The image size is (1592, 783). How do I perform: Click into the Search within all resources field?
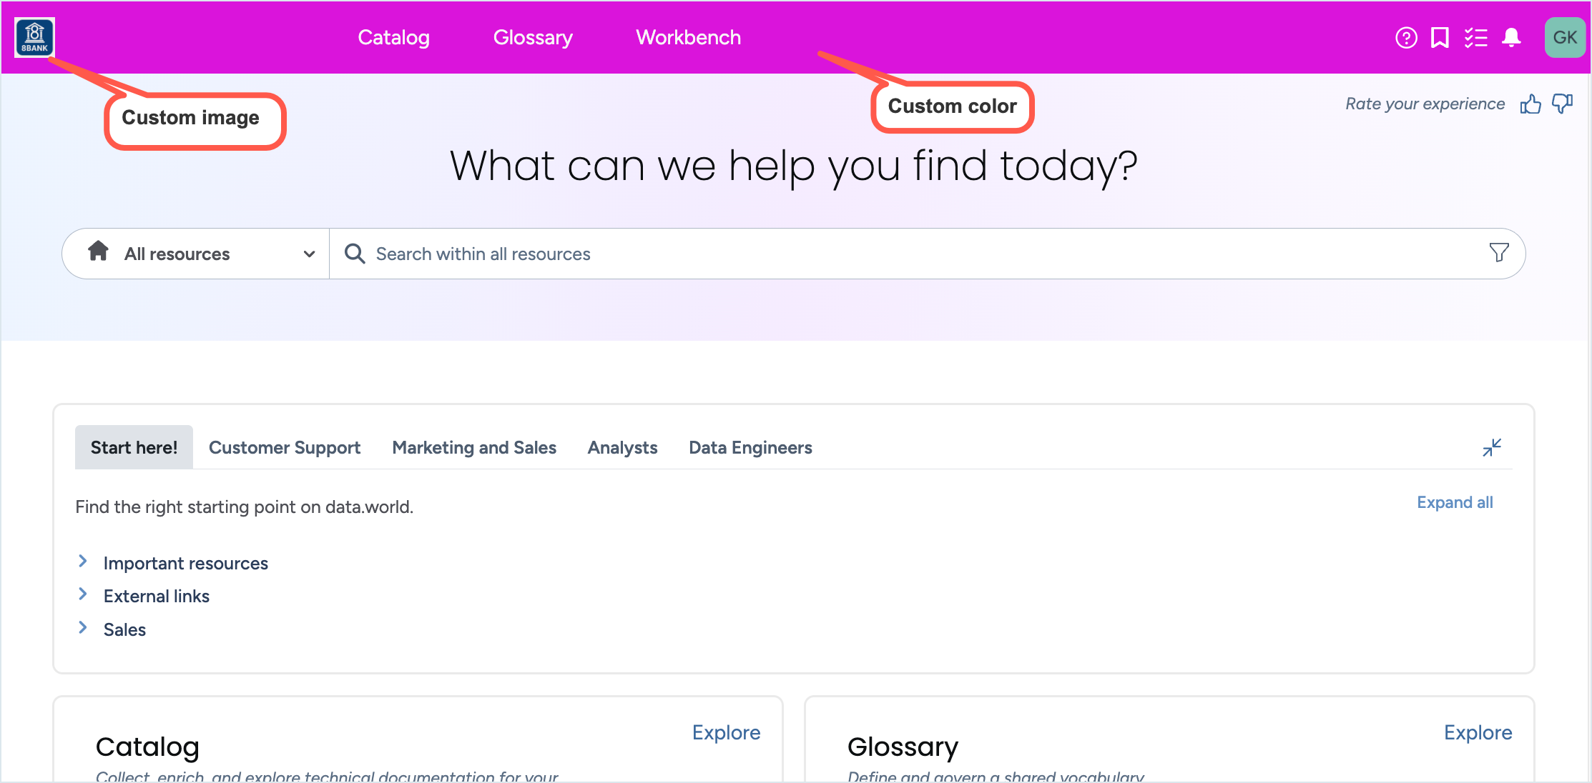click(858, 254)
